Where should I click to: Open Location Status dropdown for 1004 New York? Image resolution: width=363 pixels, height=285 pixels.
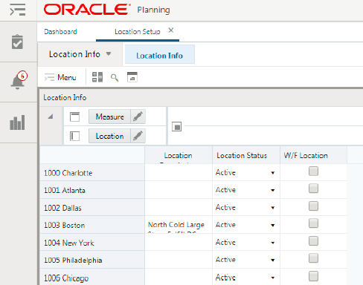[273, 243]
